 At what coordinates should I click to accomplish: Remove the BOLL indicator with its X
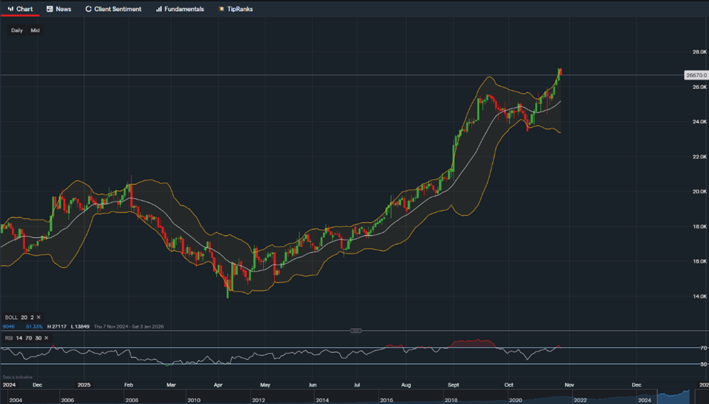(38, 317)
